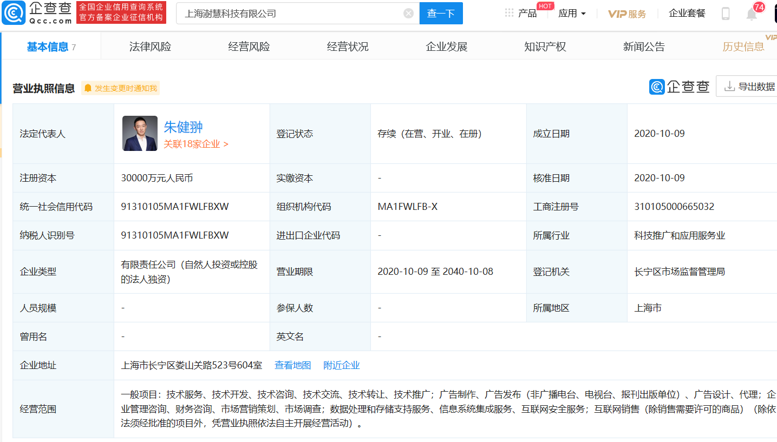Open the 知识产权 tab
Image resolution: width=777 pixels, height=442 pixels.
point(545,46)
